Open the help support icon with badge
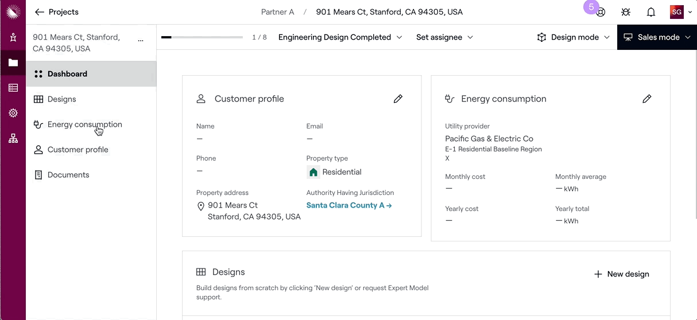The height and width of the screenshot is (320, 697). pos(601,12)
